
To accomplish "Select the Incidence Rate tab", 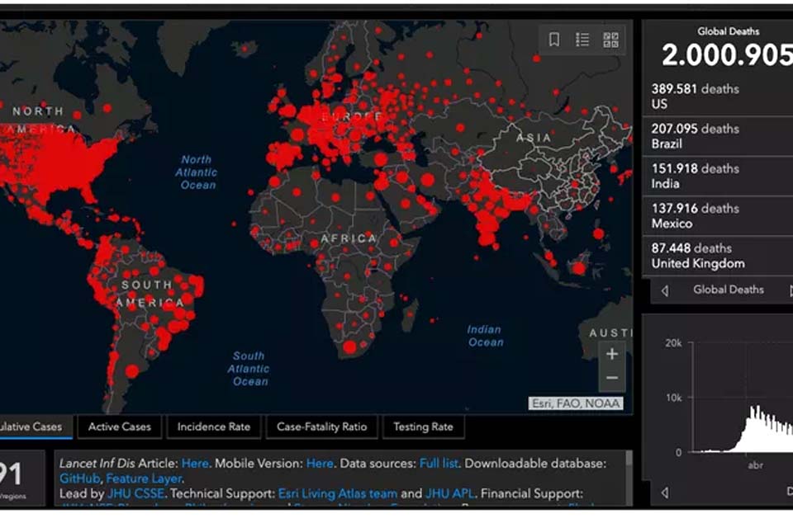I will click(x=213, y=427).
